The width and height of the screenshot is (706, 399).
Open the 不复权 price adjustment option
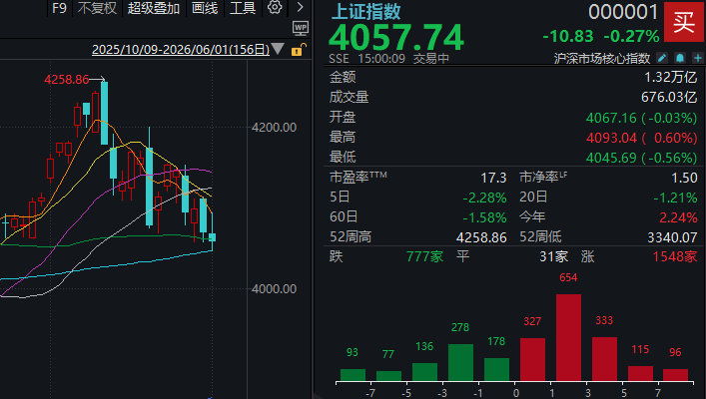97,8
